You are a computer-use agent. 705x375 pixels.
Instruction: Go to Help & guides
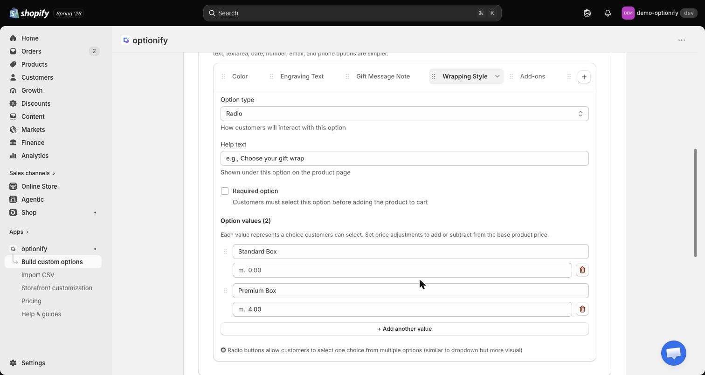point(41,314)
